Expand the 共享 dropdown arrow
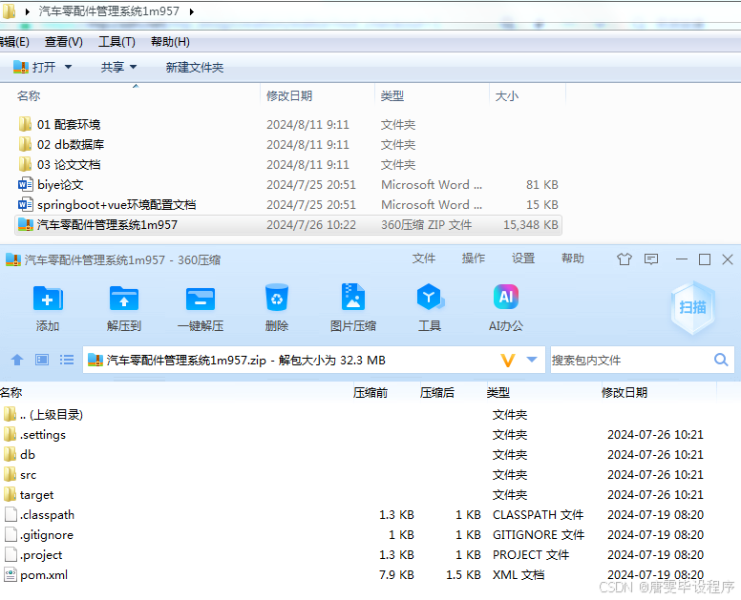The height and width of the screenshot is (600, 741). coord(134,67)
